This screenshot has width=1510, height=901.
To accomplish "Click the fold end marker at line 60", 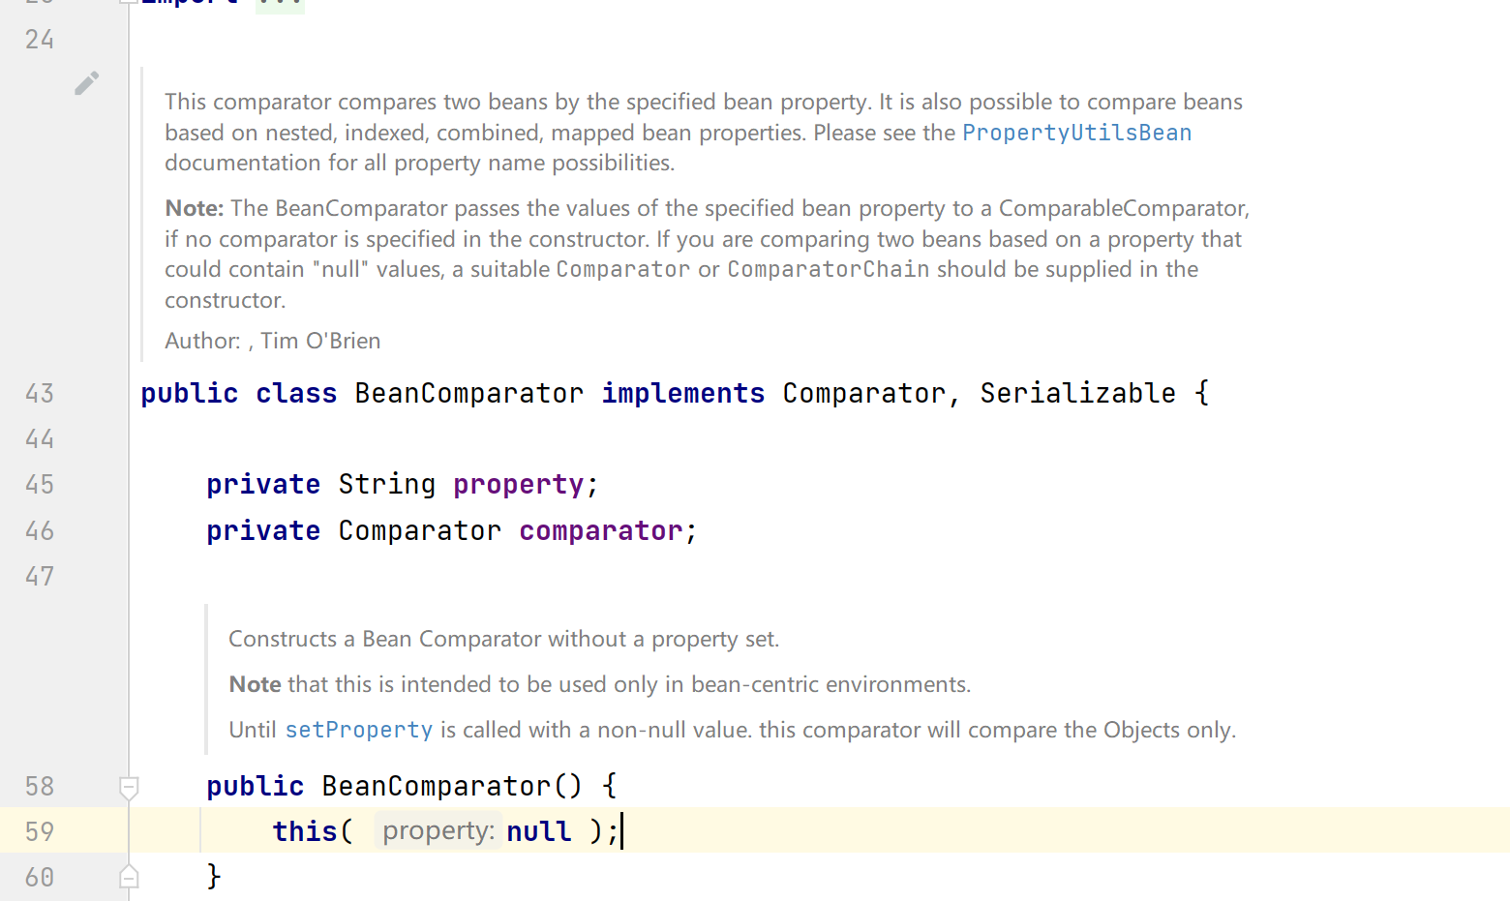I will (129, 877).
